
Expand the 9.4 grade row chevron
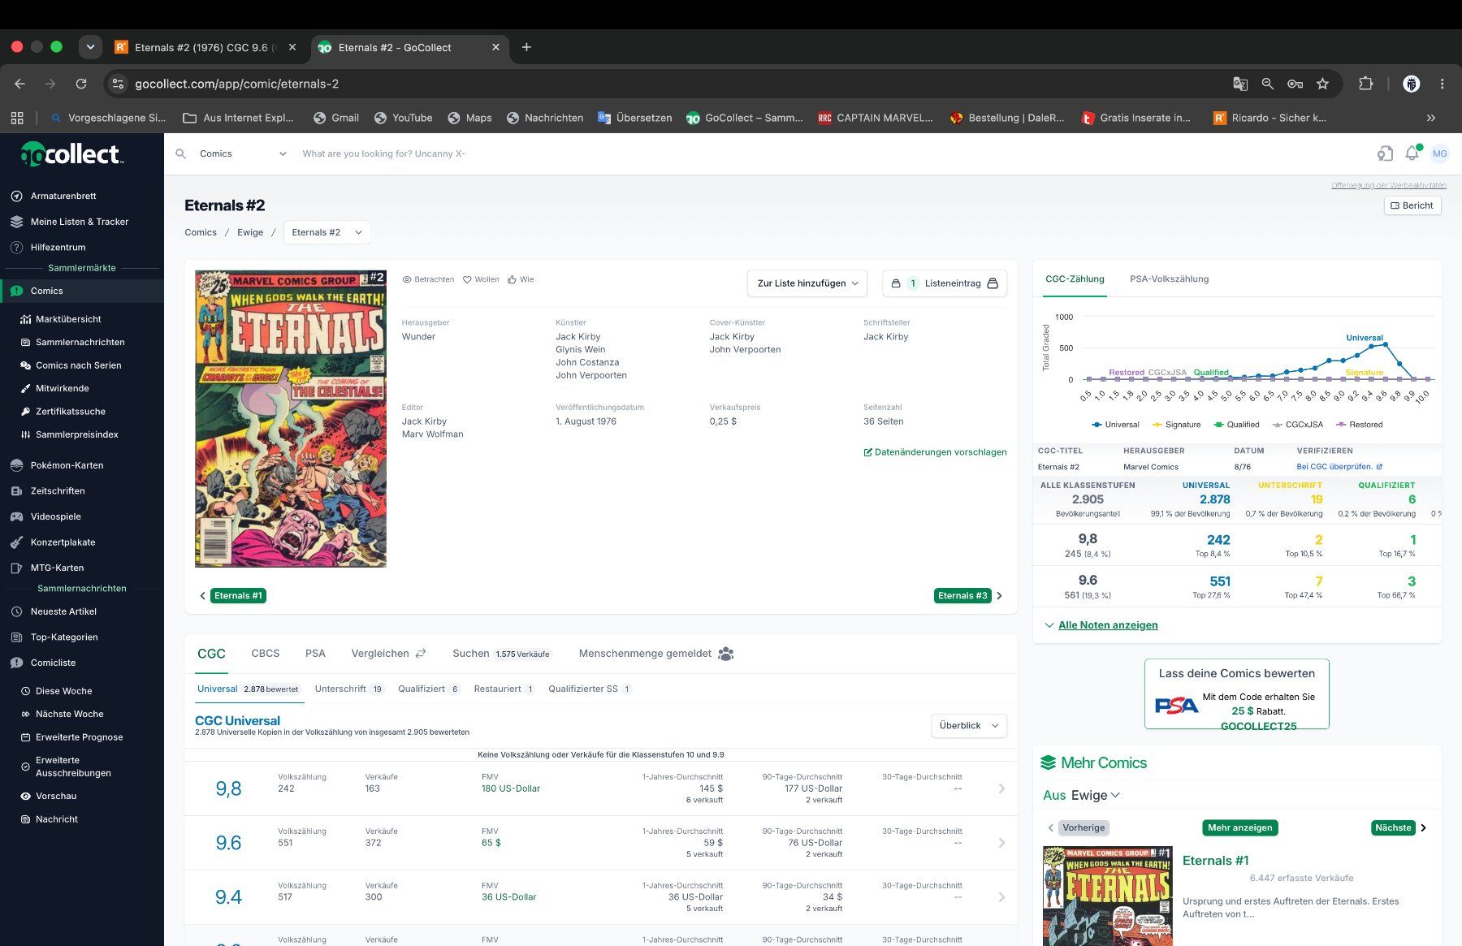1001,897
